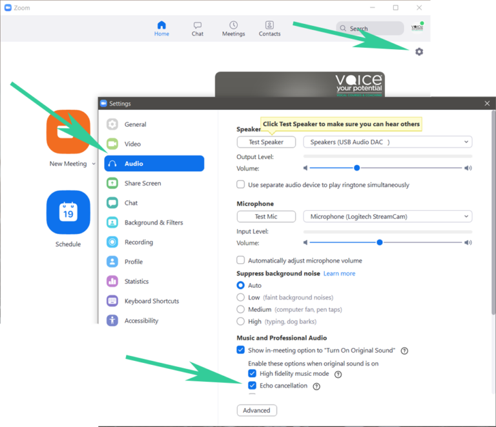Click the Profile settings icon

click(x=112, y=261)
